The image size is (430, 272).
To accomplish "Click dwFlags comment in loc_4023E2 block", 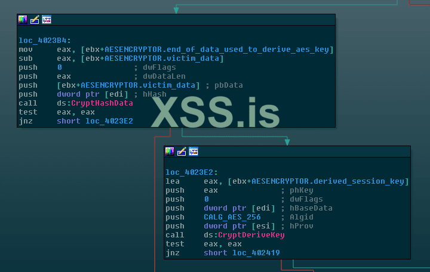I will (x=306, y=199).
